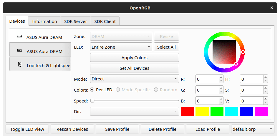
Task: Decrease the G value with down arrow
Action: [221, 92]
